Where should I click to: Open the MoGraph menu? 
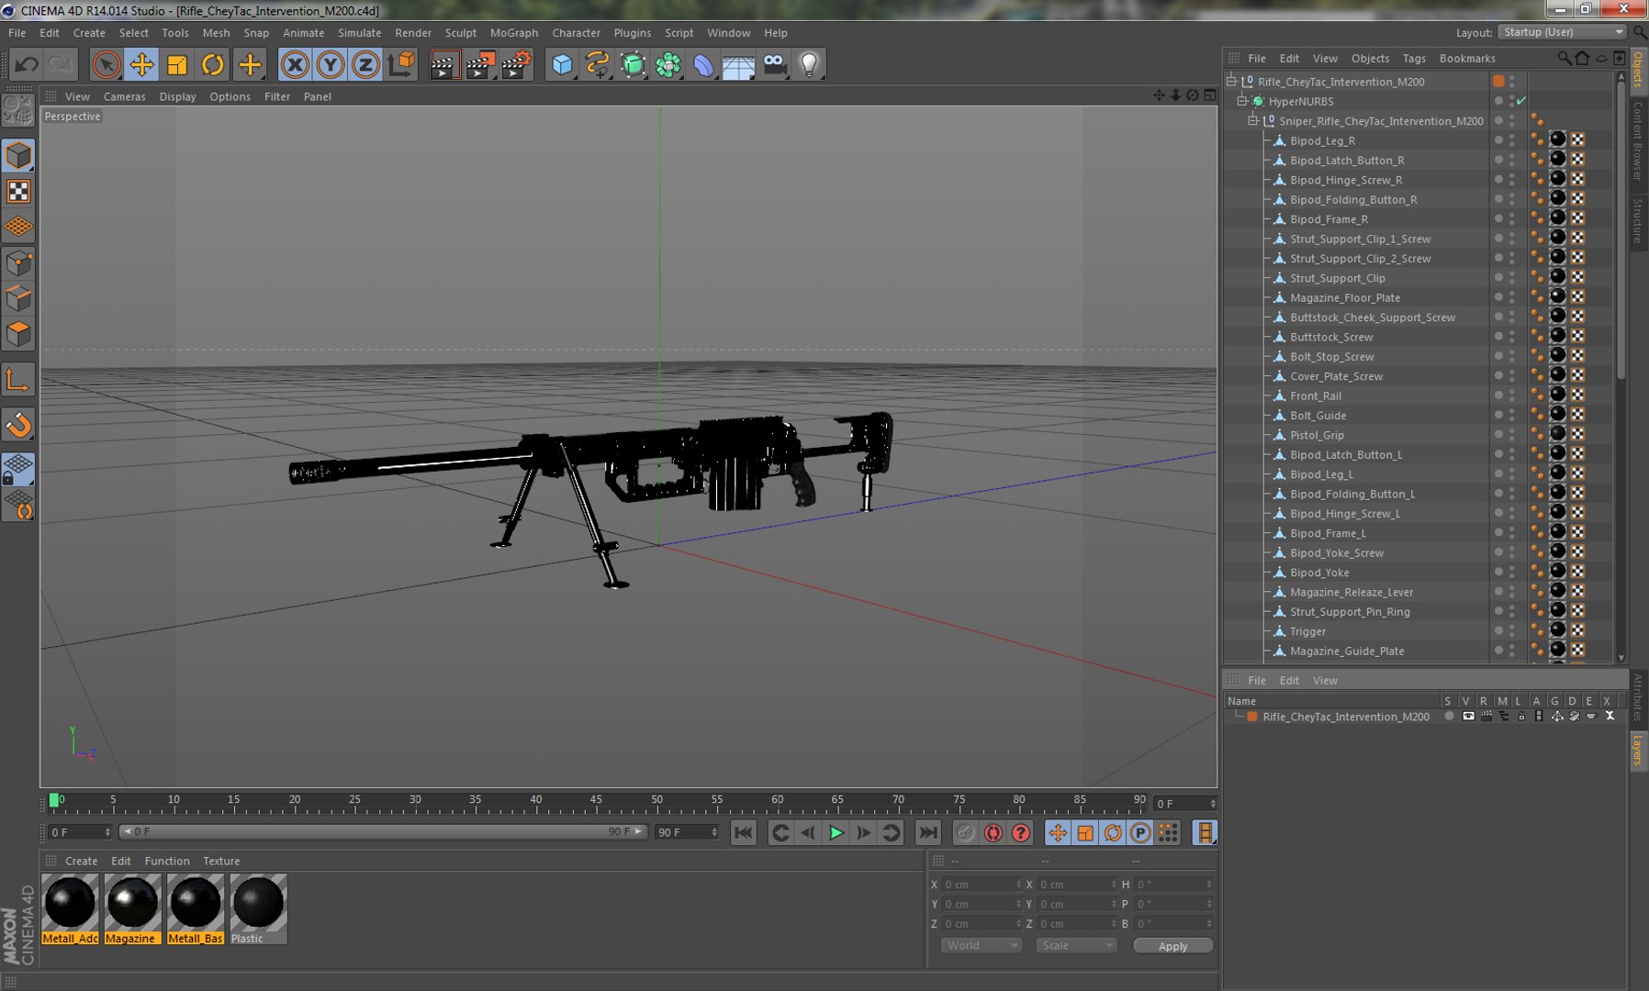coord(514,33)
